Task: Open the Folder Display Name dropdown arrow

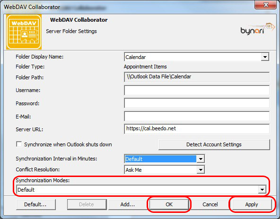Action: pos(265,57)
